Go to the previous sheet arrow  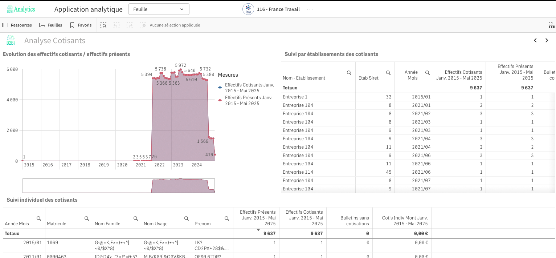click(535, 41)
